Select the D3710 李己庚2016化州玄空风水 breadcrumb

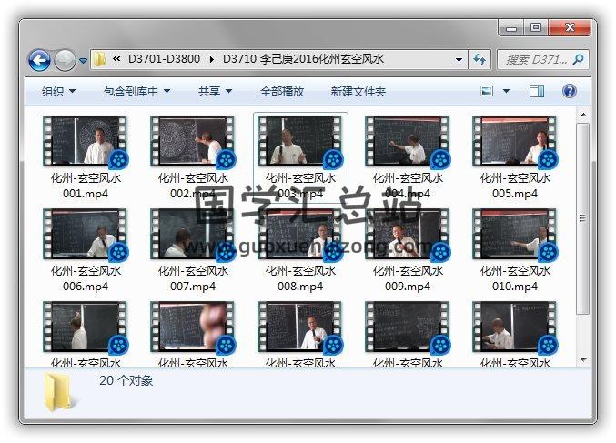303,59
